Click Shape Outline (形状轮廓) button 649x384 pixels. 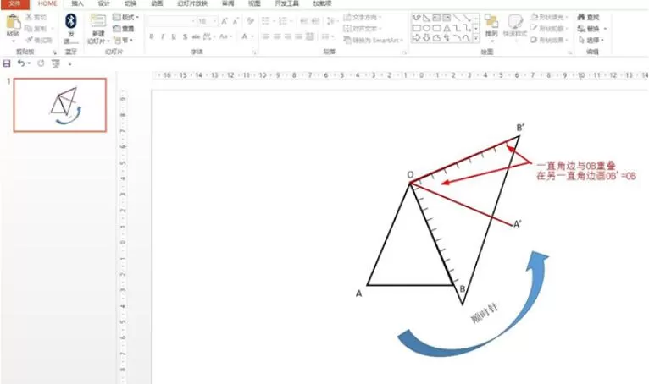548,29
